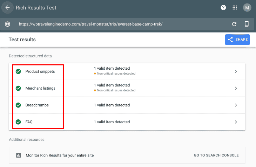Expand the Product snippets row chevron

pyautogui.click(x=236, y=71)
